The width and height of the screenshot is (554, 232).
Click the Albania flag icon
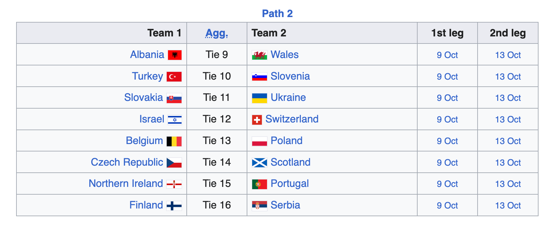(x=174, y=55)
